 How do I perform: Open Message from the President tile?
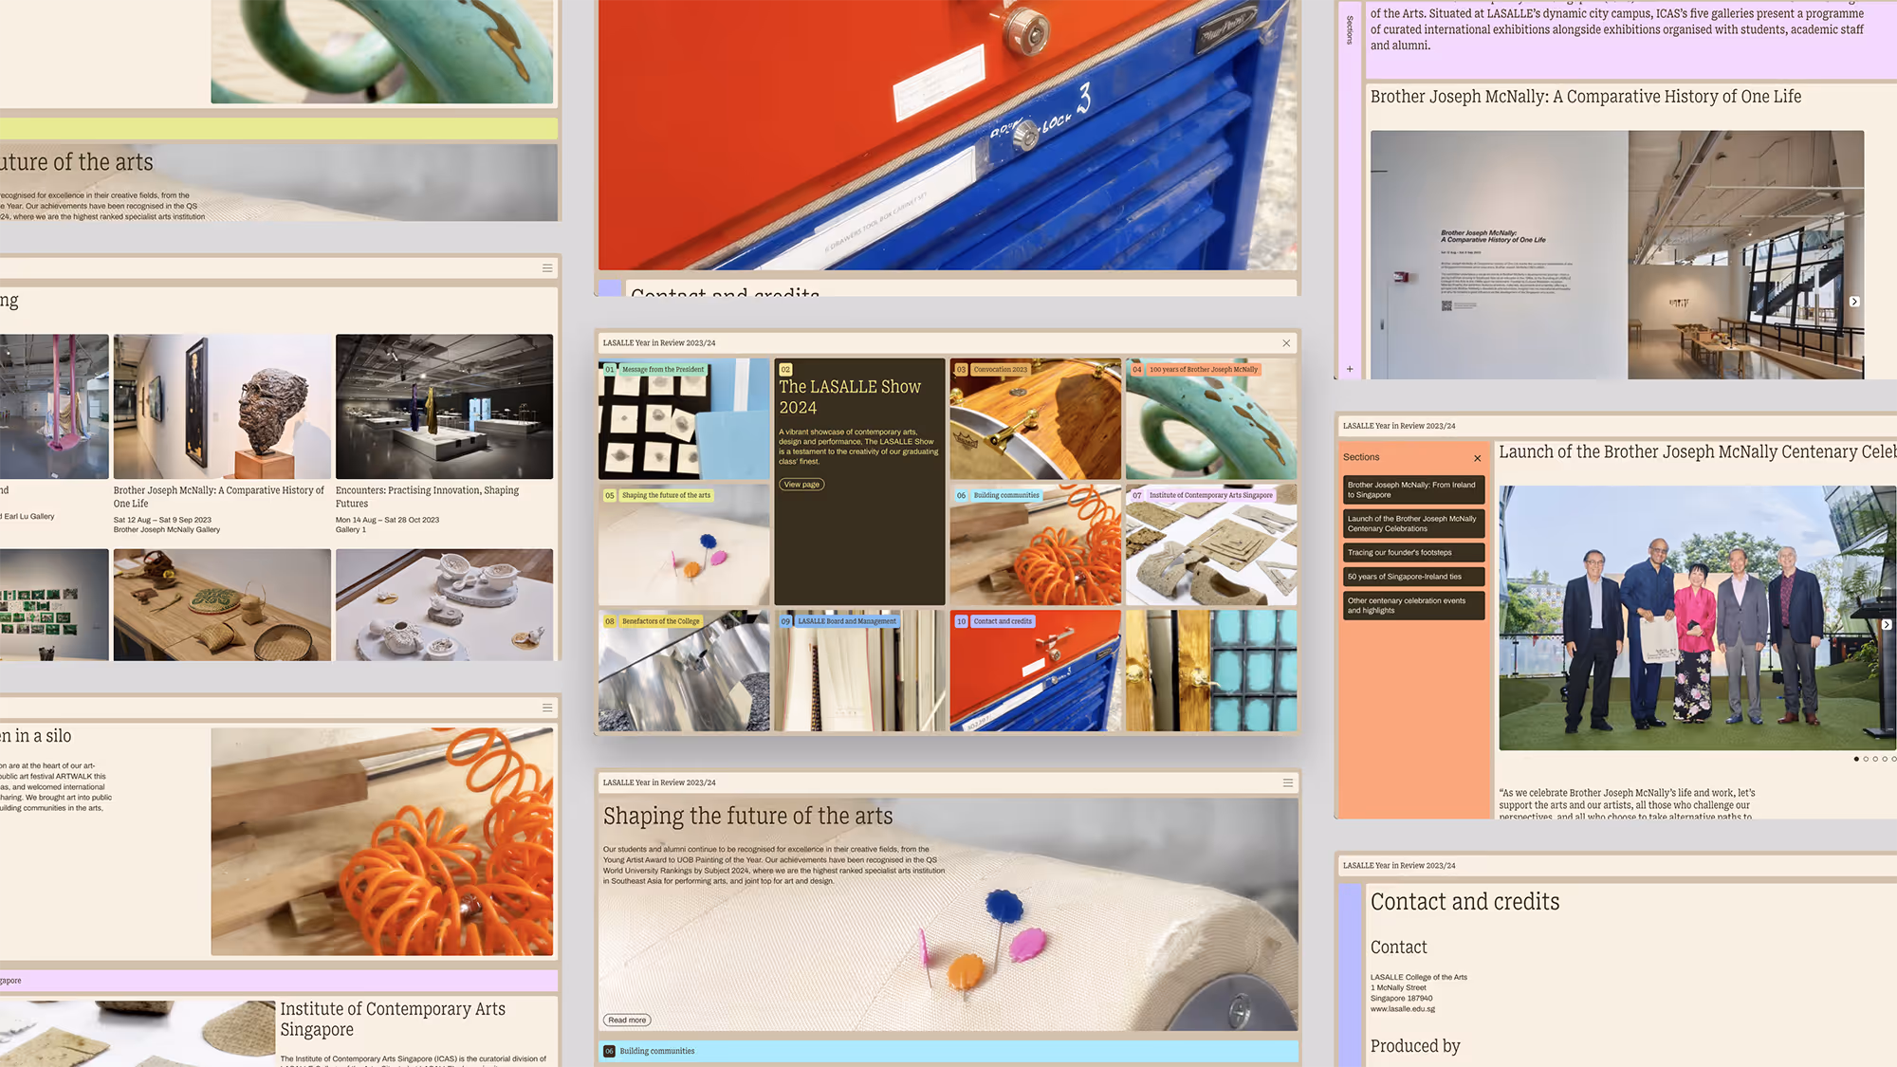(x=683, y=418)
